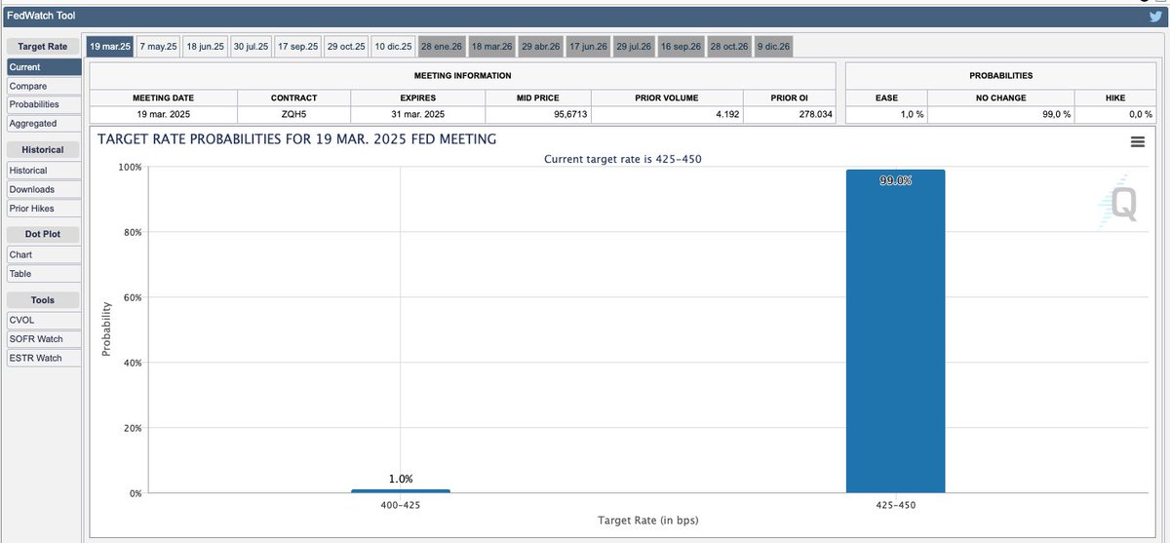Select the 16 sep.26 meeting tab
The height and width of the screenshot is (543, 1170).
pyautogui.click(x=682, y=47)
